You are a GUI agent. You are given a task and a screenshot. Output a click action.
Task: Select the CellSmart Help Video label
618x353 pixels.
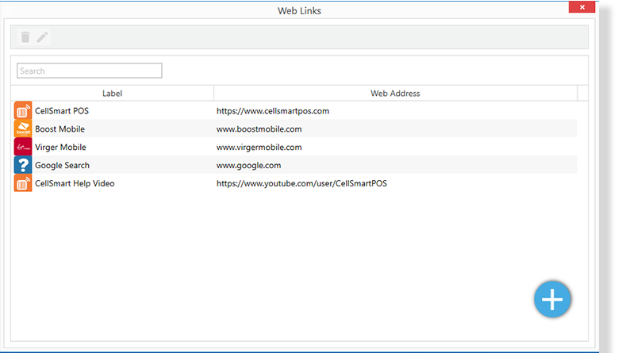coord(75,183)
